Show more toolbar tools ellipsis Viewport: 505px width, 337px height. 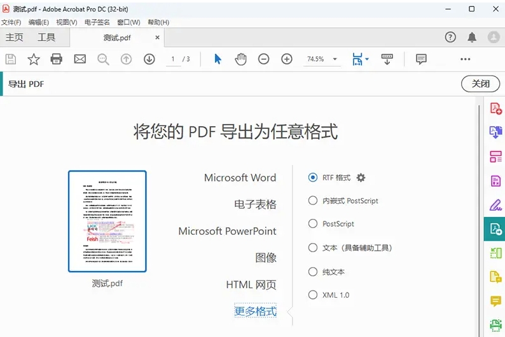[465, 59]
